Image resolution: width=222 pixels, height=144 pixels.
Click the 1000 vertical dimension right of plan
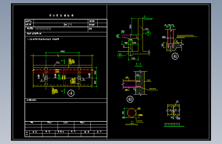point(95,73)
